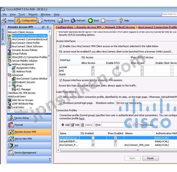
Task: Open the IPS section
Action: 29,146
